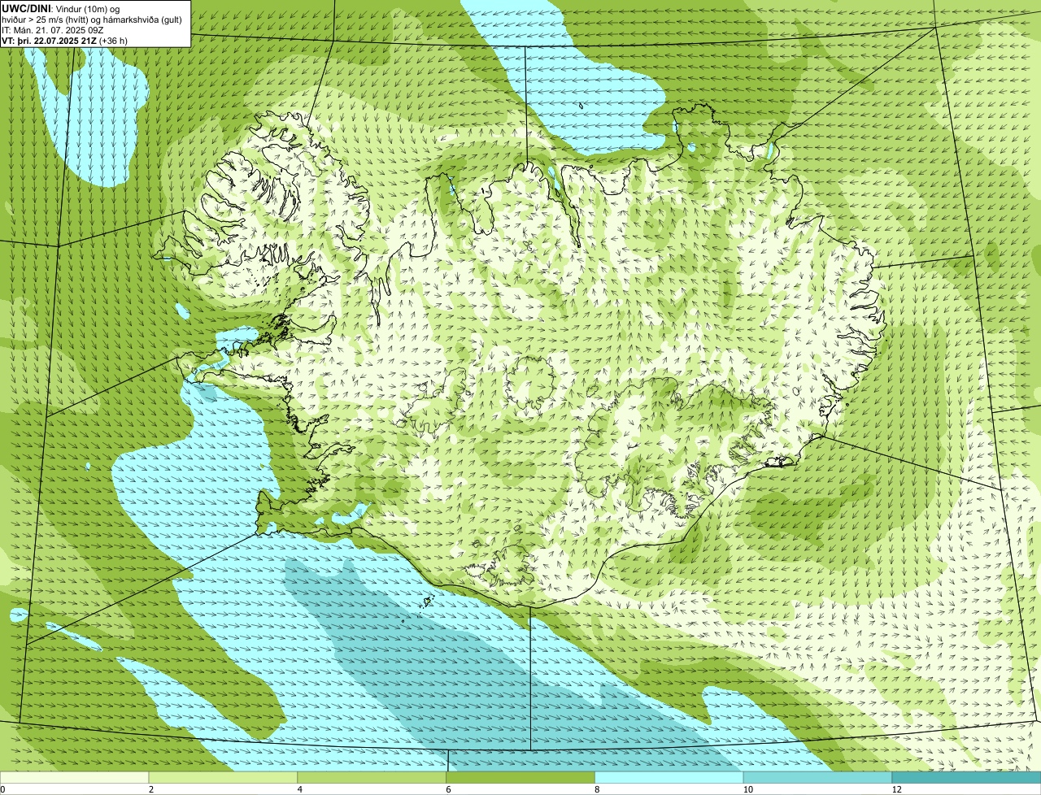The image size is (1041, 795).
Task: Click the "UWC/DINI: Vindur (10m) og" title line
Action: pos(61,8)
